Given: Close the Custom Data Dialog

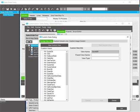Looking at the screenshot, I should tap(128, 37).
